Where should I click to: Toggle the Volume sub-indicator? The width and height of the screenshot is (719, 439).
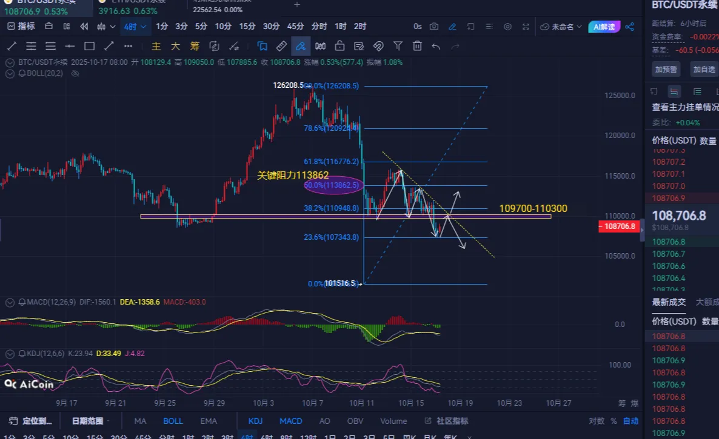pos(393,421)
